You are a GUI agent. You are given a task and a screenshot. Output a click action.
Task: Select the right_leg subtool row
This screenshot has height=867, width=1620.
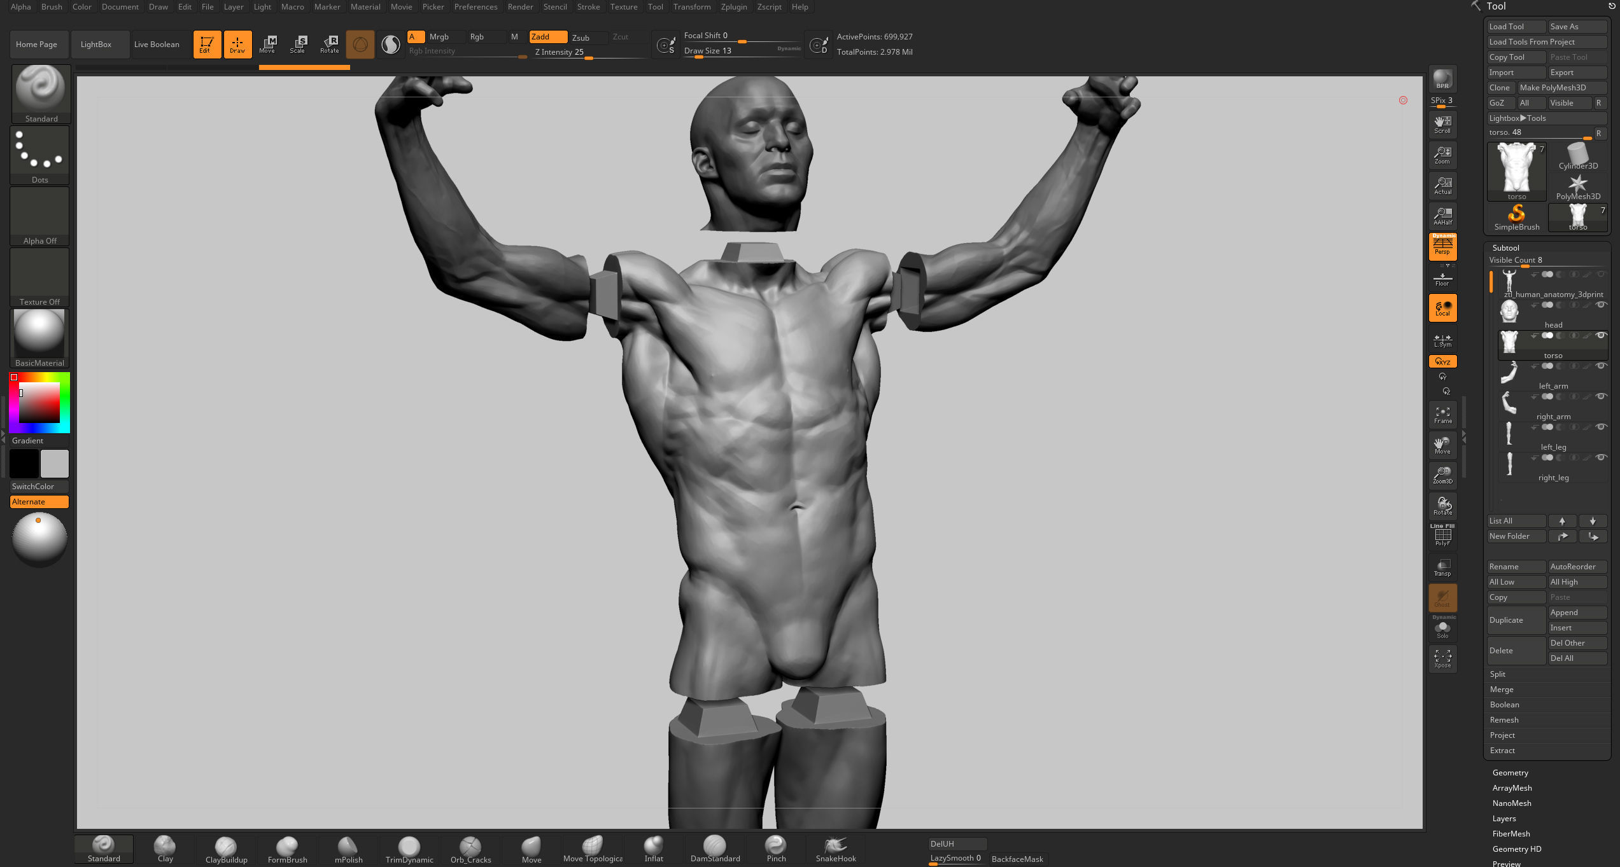pos(1553,467)
